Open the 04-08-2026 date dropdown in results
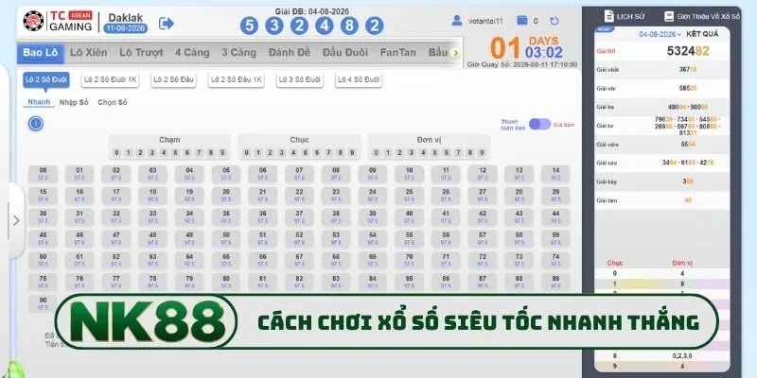This screenshot has height=378, width=757. [660, 34]
